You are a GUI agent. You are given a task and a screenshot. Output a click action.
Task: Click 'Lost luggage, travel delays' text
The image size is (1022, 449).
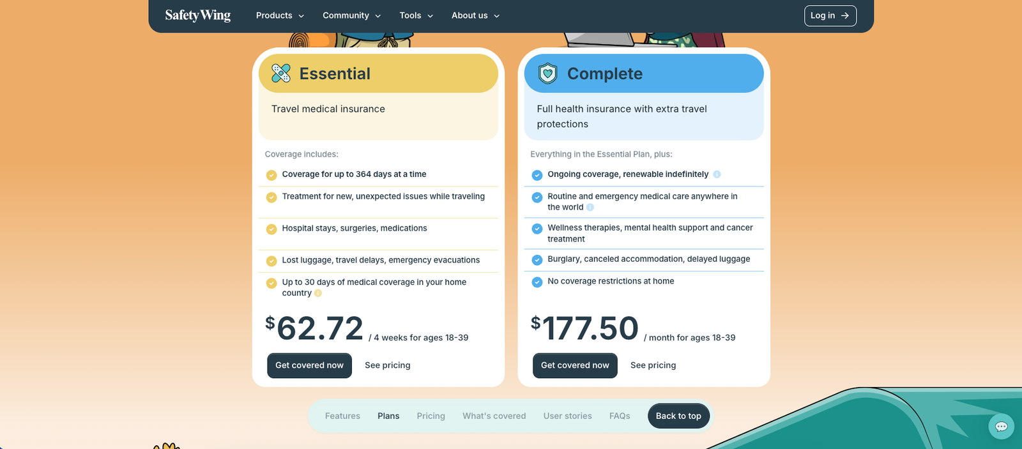(381, 260)
